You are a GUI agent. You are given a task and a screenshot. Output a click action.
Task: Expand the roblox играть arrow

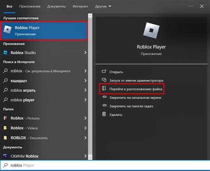86,90
